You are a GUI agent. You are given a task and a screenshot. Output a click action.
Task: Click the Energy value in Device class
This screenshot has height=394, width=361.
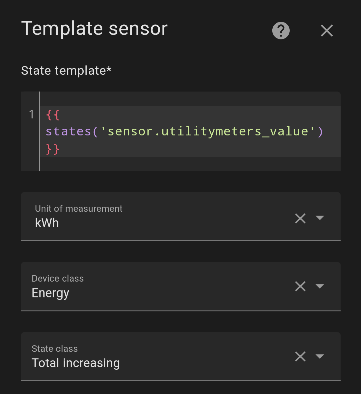point(50,293)
